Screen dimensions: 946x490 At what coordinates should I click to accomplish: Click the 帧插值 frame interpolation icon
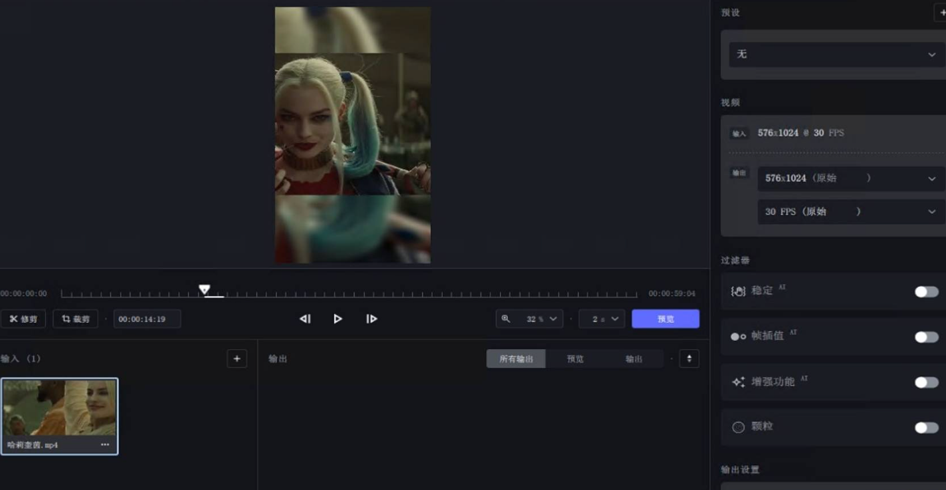[738, 337]
